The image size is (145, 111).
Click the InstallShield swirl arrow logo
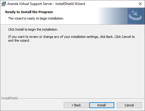tap(135, 16)
